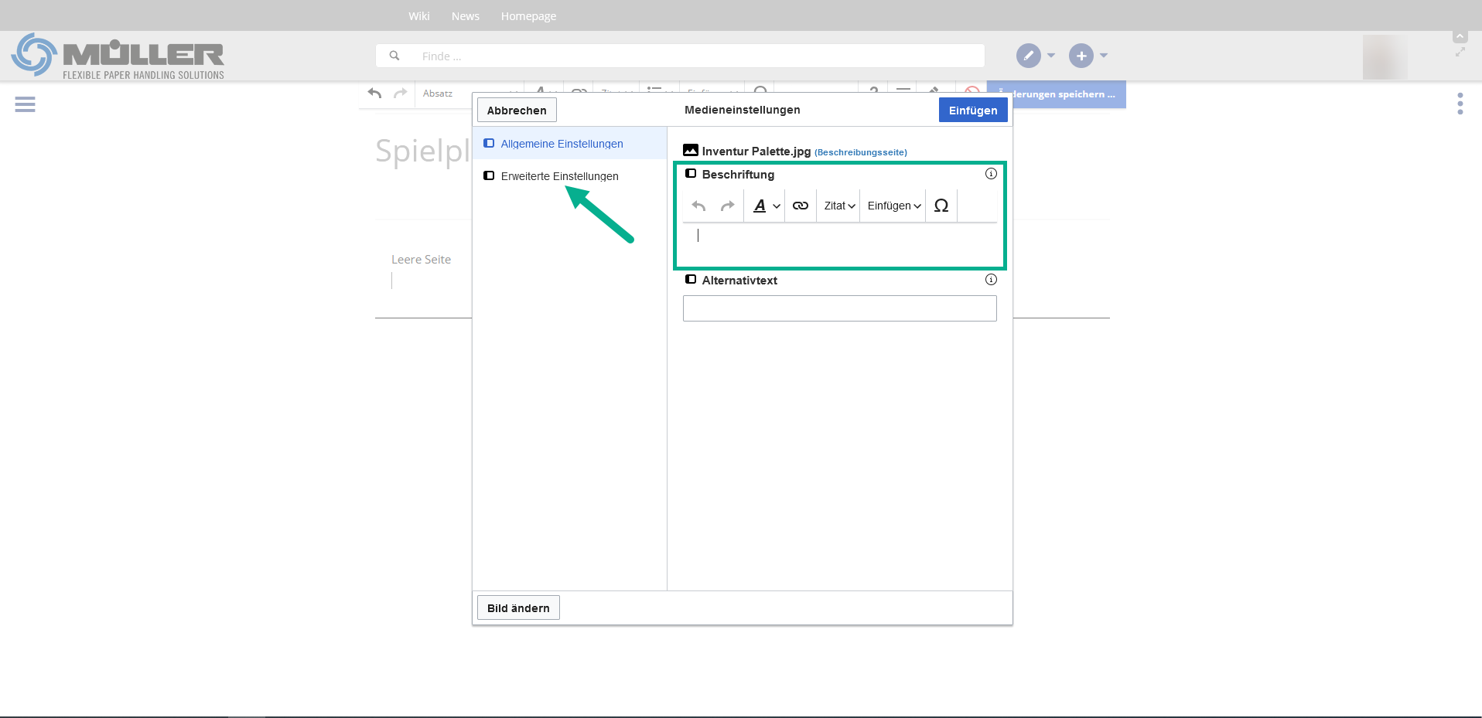
Task: Click the Abbrechen button
Action: [x=517, y=111]
